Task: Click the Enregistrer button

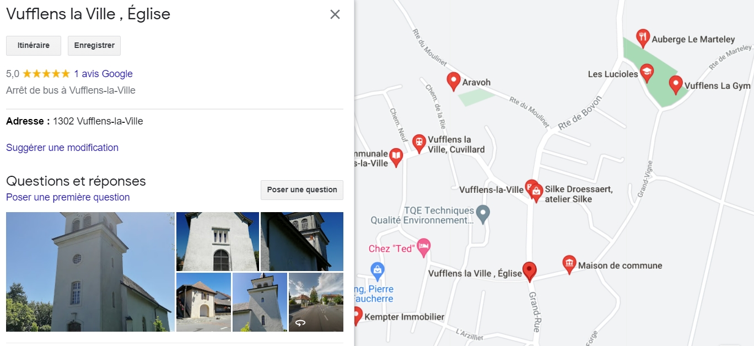Action: pyautogui.click(x=94, y=46)
